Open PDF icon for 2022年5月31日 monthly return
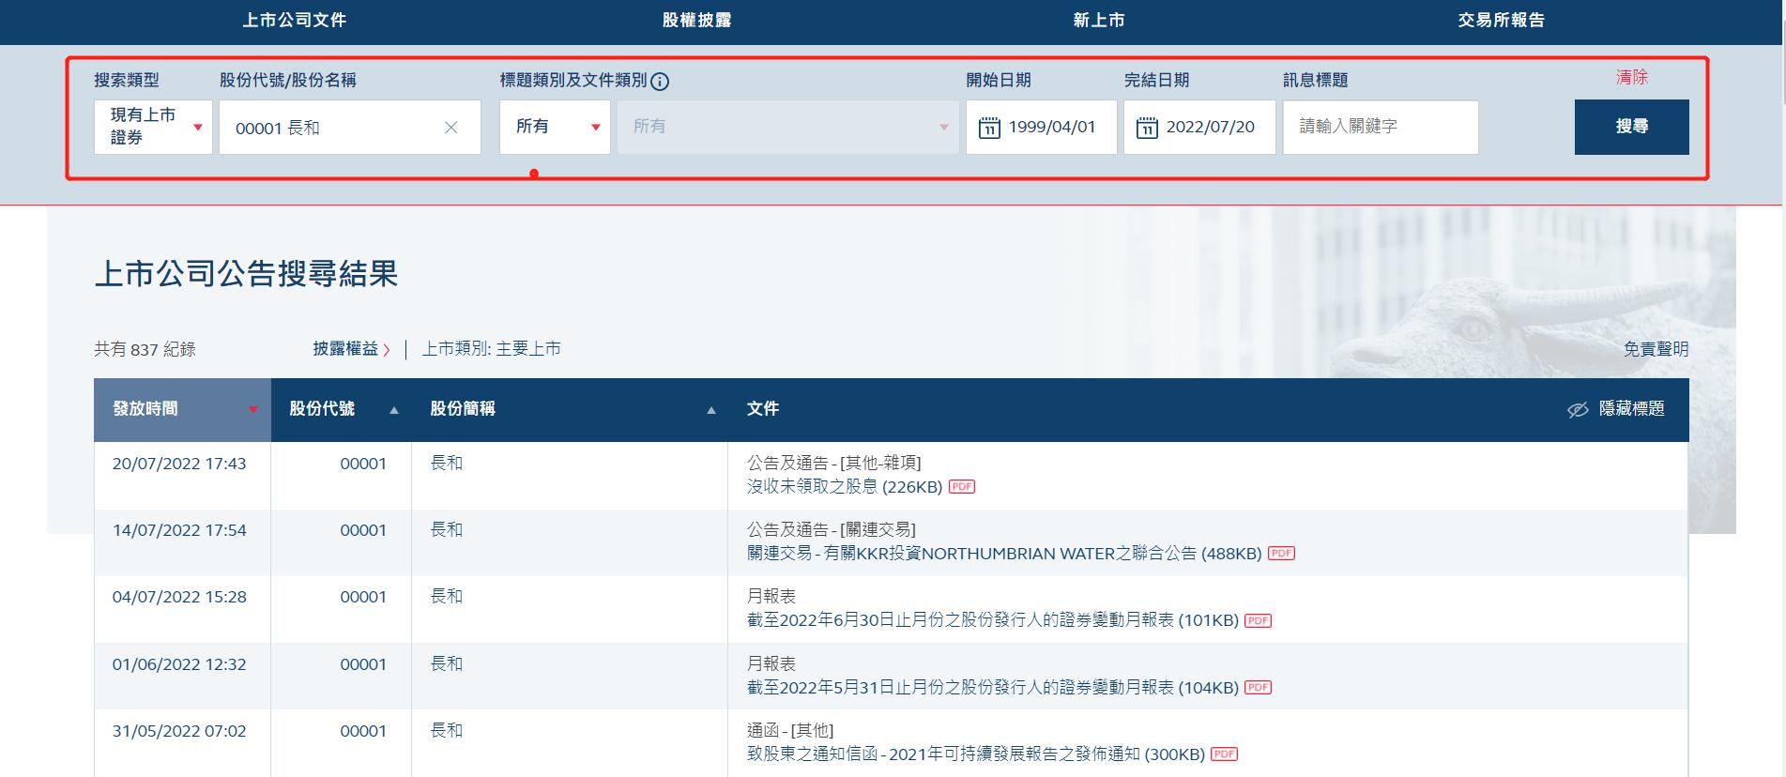1786x777 pixels. (x=1258, y=688)
